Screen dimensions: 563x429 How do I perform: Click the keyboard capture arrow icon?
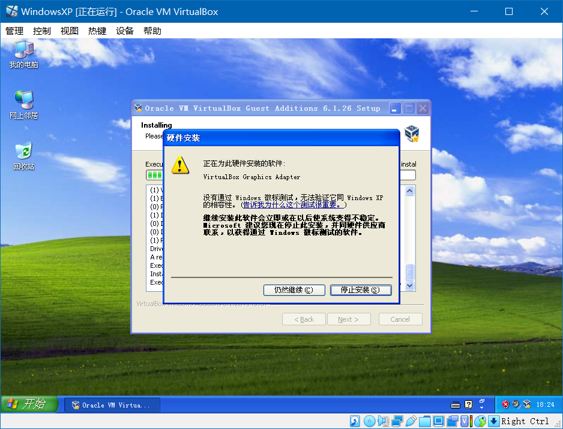pyautogui.click(x=494, y=421)
